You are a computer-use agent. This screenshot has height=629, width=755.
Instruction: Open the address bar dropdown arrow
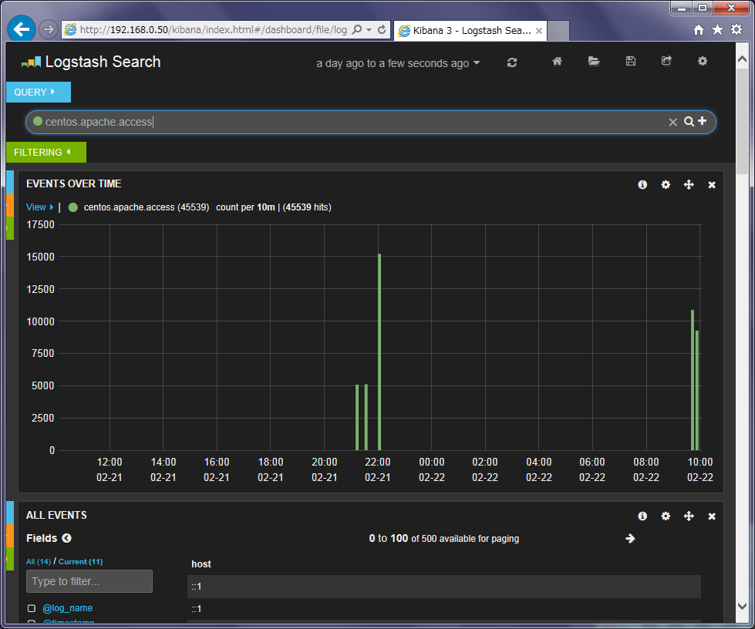pyautogui.click(x=369, y=30)
